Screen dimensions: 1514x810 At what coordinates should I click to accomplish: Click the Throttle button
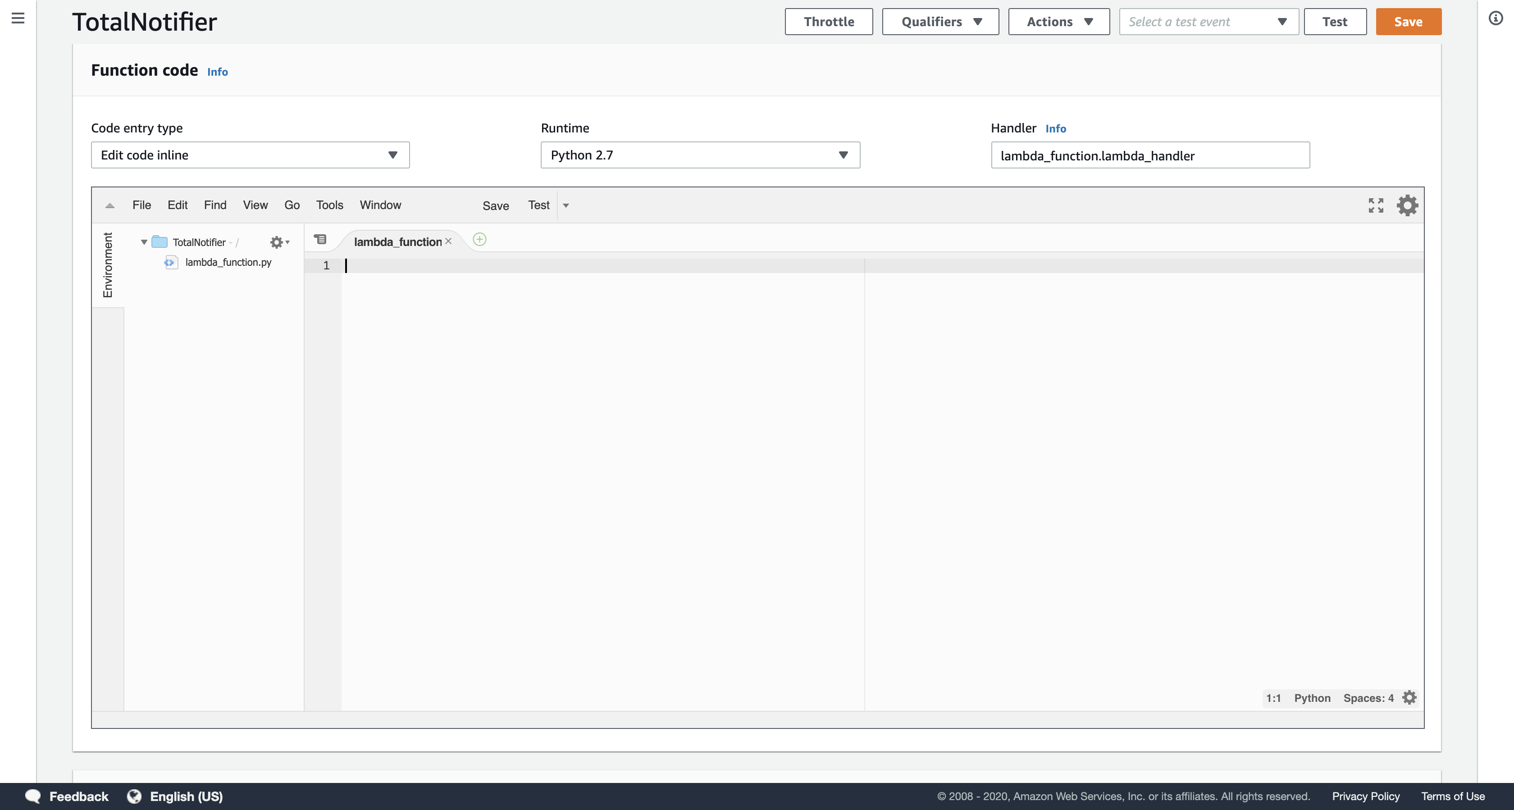pos(828,22)
